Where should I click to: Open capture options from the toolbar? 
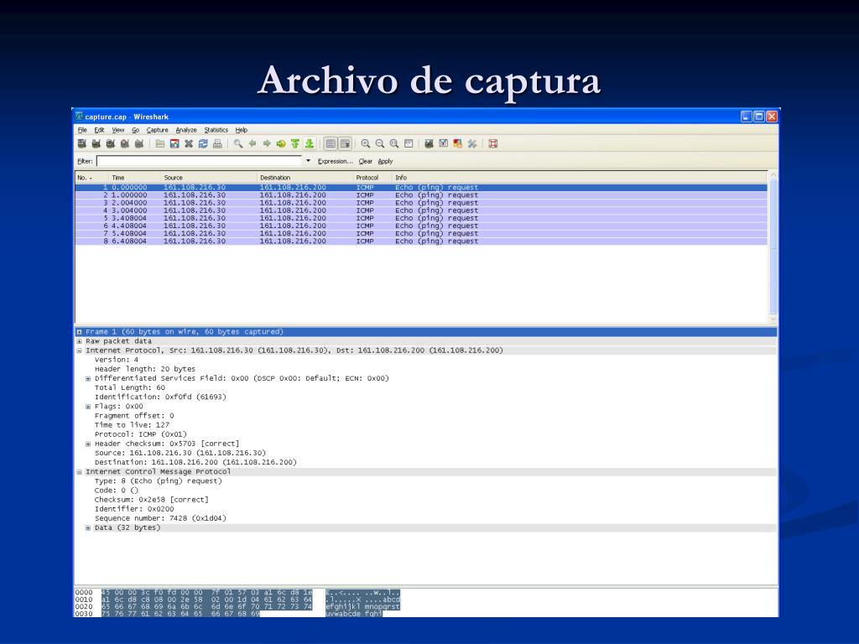96,143
